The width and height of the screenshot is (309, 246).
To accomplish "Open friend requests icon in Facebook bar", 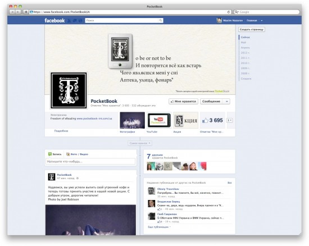I will 69,20.
